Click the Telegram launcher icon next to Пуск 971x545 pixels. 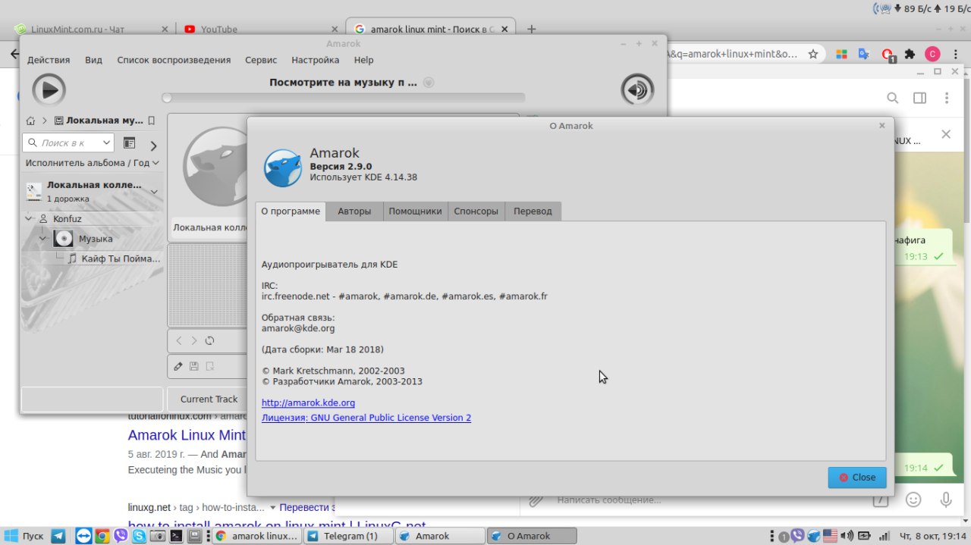pos(58,536)
